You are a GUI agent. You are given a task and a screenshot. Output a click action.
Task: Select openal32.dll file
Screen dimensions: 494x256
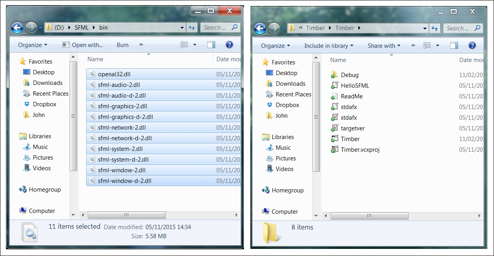[163, 74]
